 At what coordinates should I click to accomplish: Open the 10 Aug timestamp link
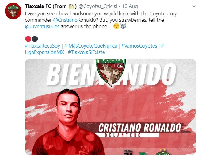pos(130,6)
